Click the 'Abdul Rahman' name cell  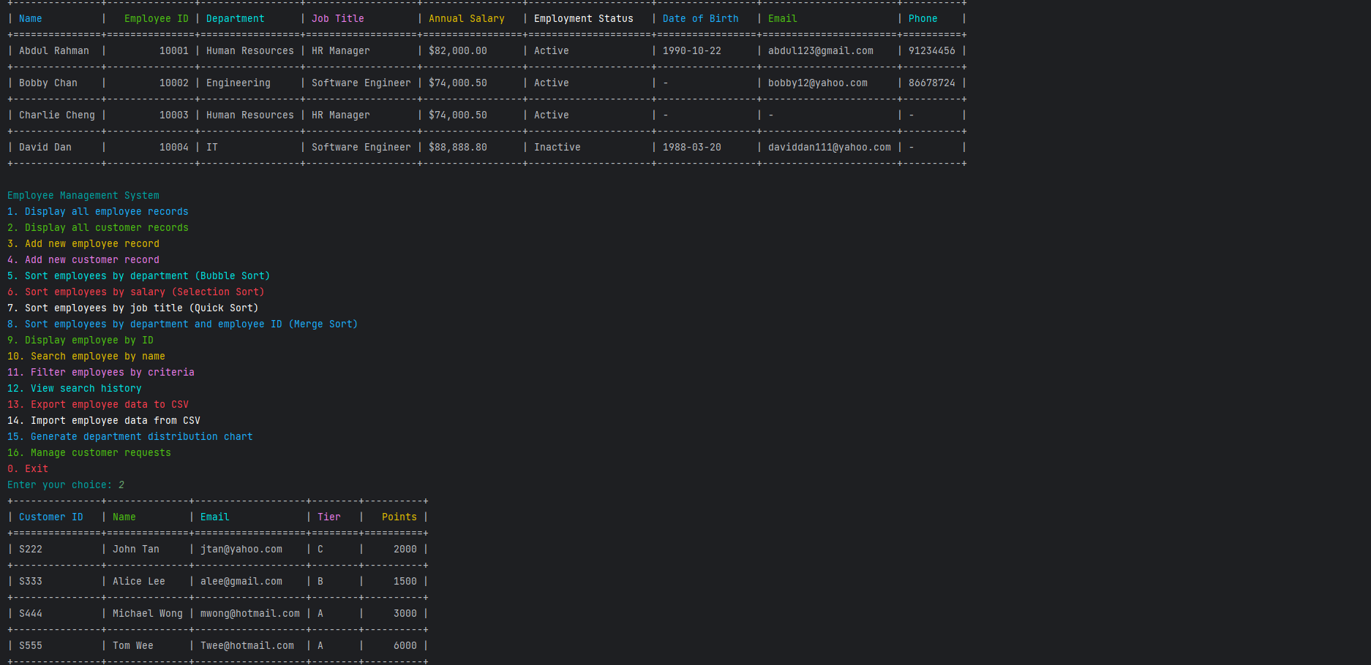pyautogui.click(x=54, y=50)
